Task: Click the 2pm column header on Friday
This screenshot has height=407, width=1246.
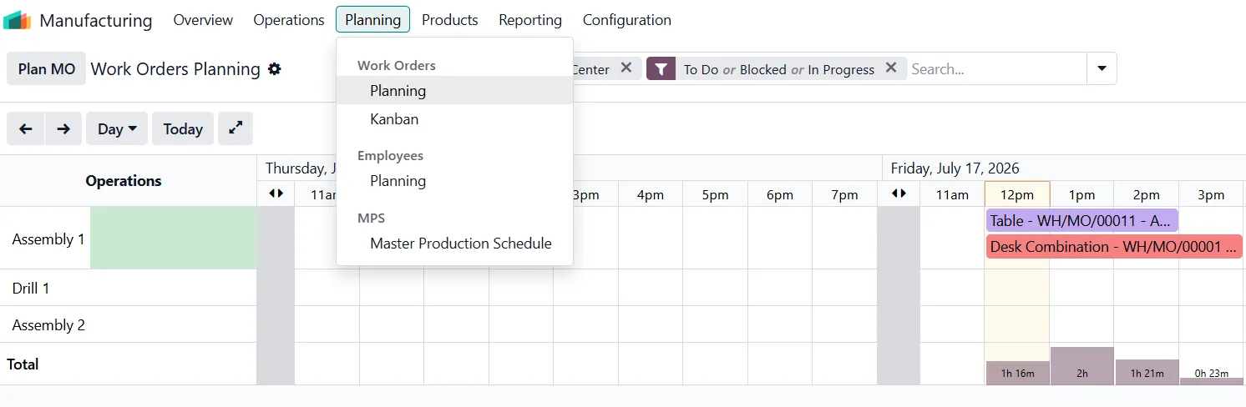Action: tap(1147, 194)
